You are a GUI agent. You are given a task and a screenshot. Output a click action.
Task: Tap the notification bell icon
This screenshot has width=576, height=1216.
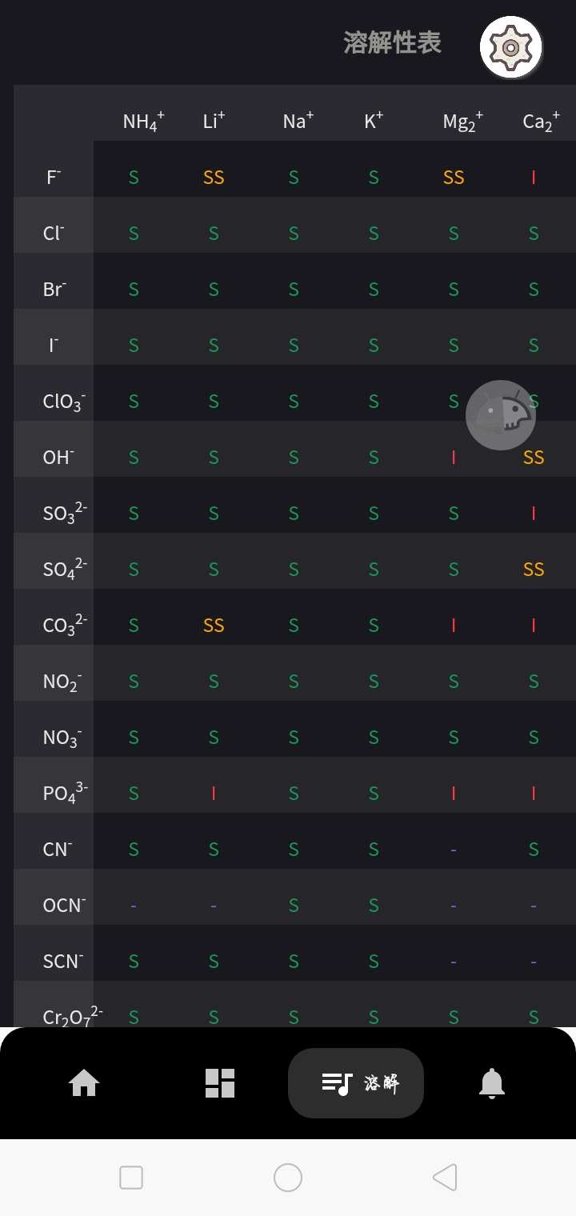tap(492, 1083)
